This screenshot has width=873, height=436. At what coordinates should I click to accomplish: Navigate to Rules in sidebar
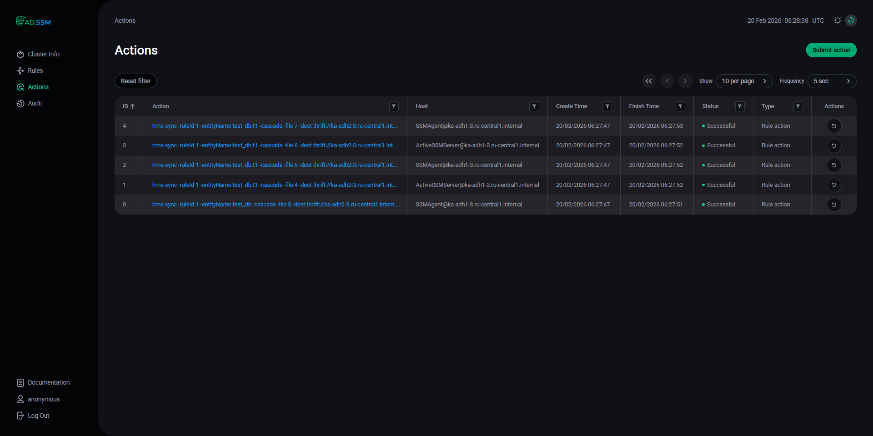click(x=35, y=70)
